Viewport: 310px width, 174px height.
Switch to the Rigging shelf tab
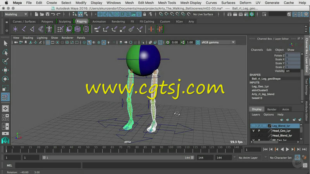click(82, 21)
